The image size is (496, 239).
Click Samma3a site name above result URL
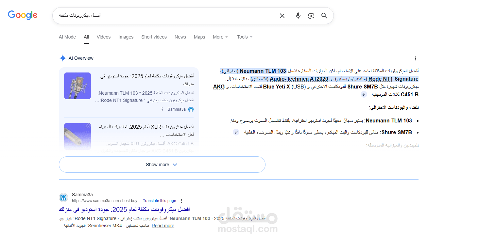[82, 195]
